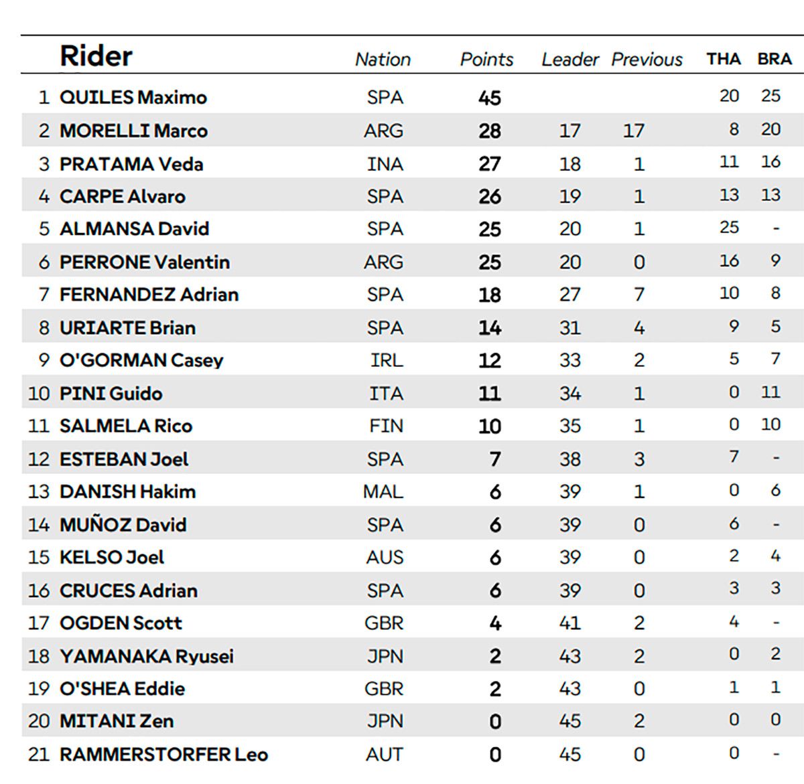The image size is (804, 784).
Task: Open rider PERRONE Valentin
Action: pos(144,262)
